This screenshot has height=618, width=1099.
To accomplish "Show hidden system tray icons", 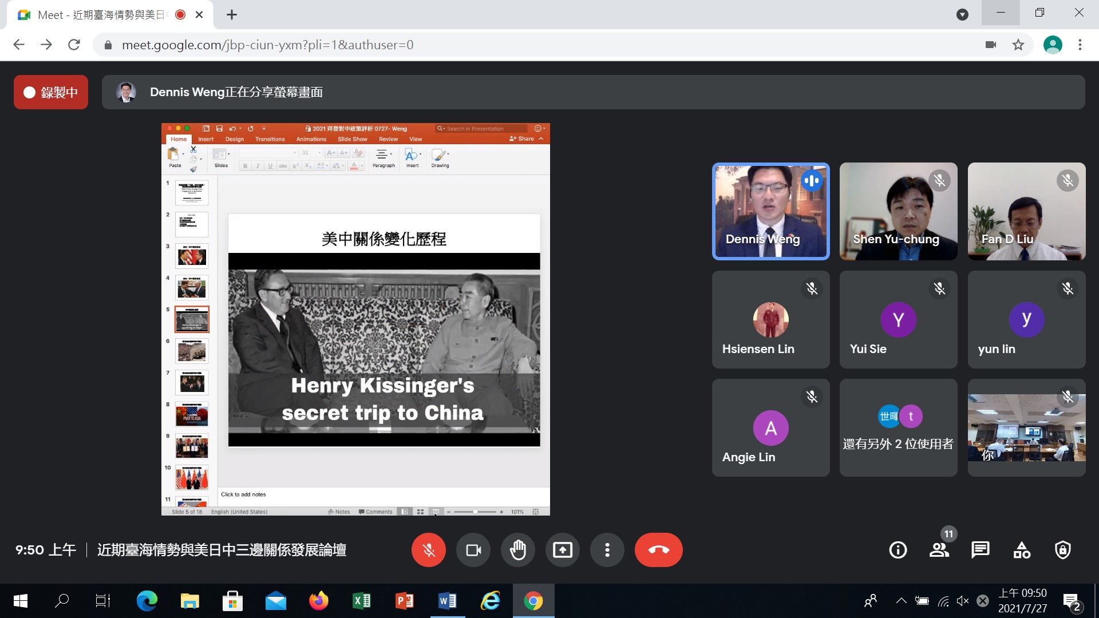I will pos(901,601).
